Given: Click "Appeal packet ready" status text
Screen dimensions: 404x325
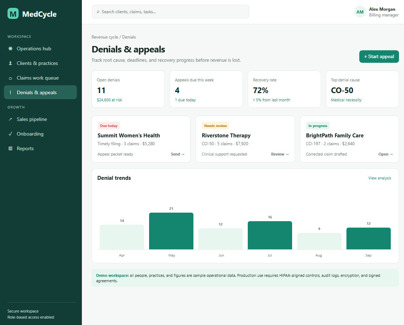Looking at the screenshot, I should pyautogui.click(x=115, y=154).
